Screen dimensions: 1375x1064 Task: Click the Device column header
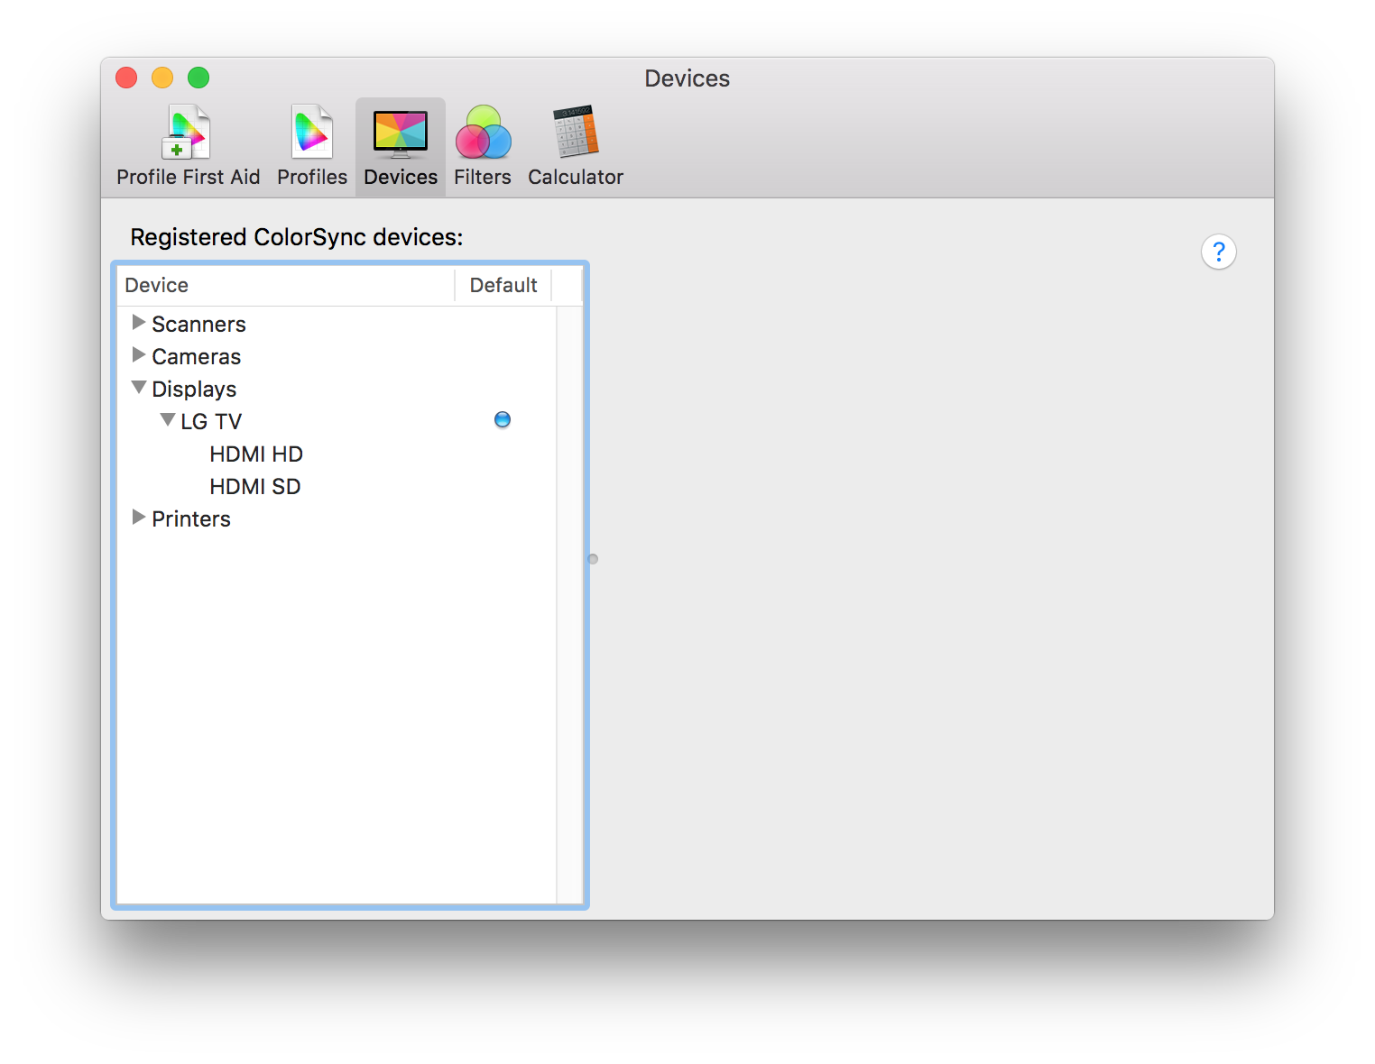pyautogui.click(x=286, y=285)
